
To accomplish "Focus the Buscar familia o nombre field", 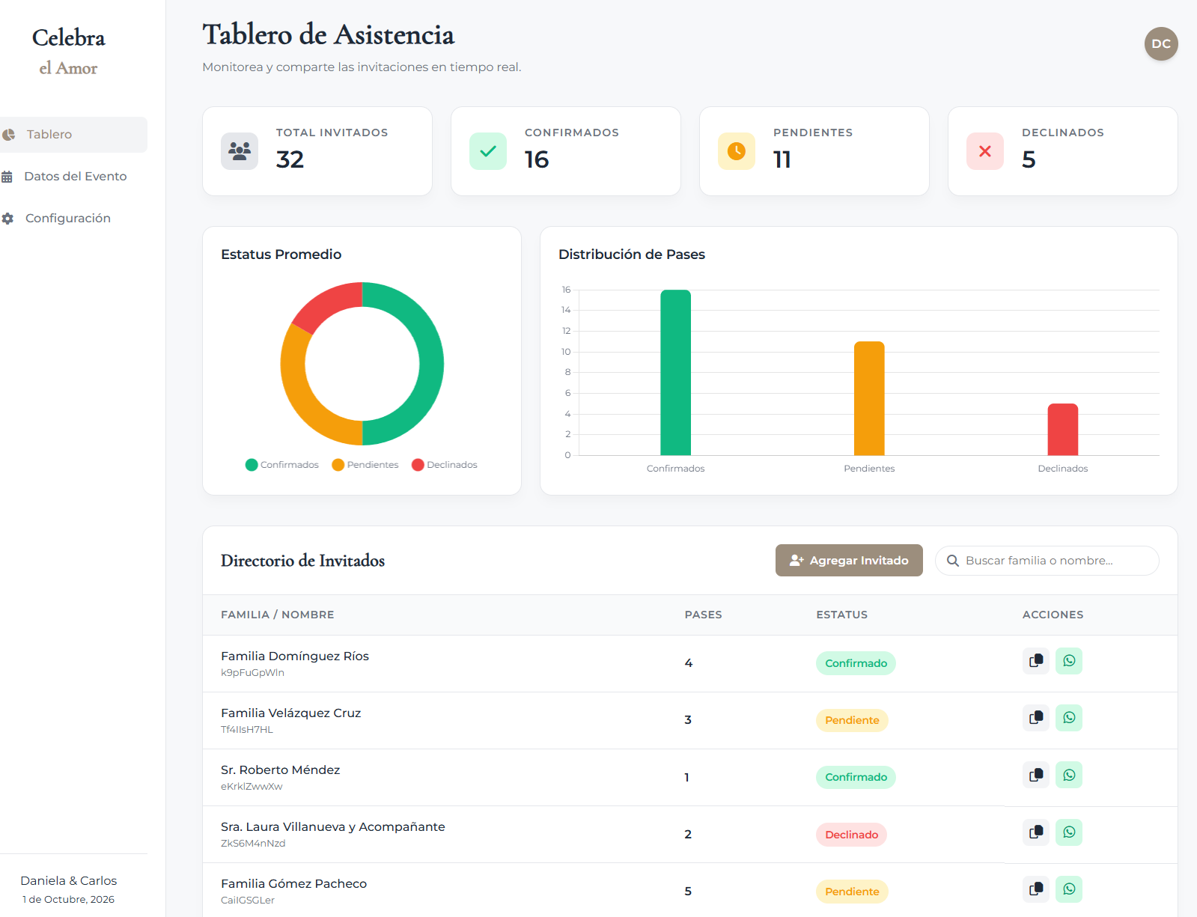I will click(1047, 561).
